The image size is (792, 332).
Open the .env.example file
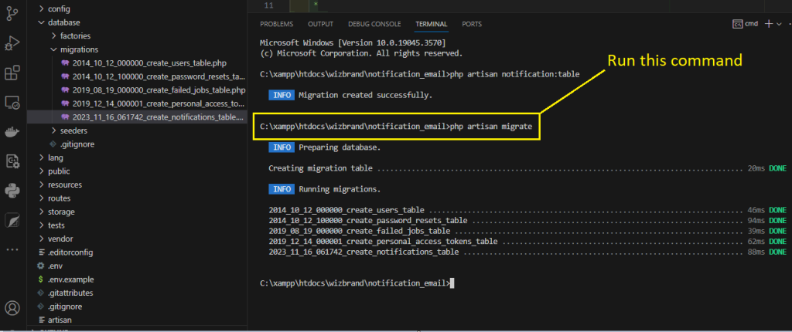point(72,279)
